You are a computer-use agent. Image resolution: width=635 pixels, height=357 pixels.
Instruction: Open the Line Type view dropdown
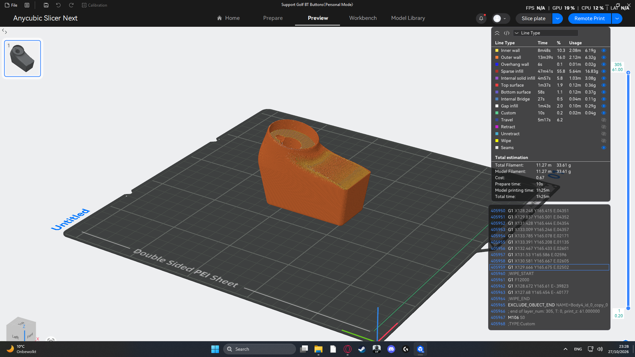pos(545,33)
